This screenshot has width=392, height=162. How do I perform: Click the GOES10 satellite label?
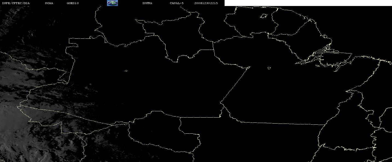point(73,3)
